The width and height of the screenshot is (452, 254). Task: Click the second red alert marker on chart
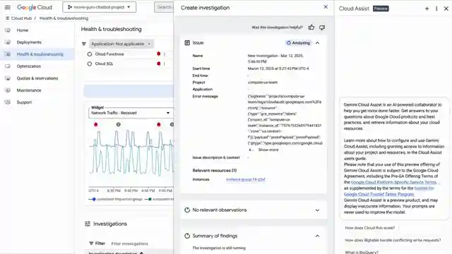(158, 124)
